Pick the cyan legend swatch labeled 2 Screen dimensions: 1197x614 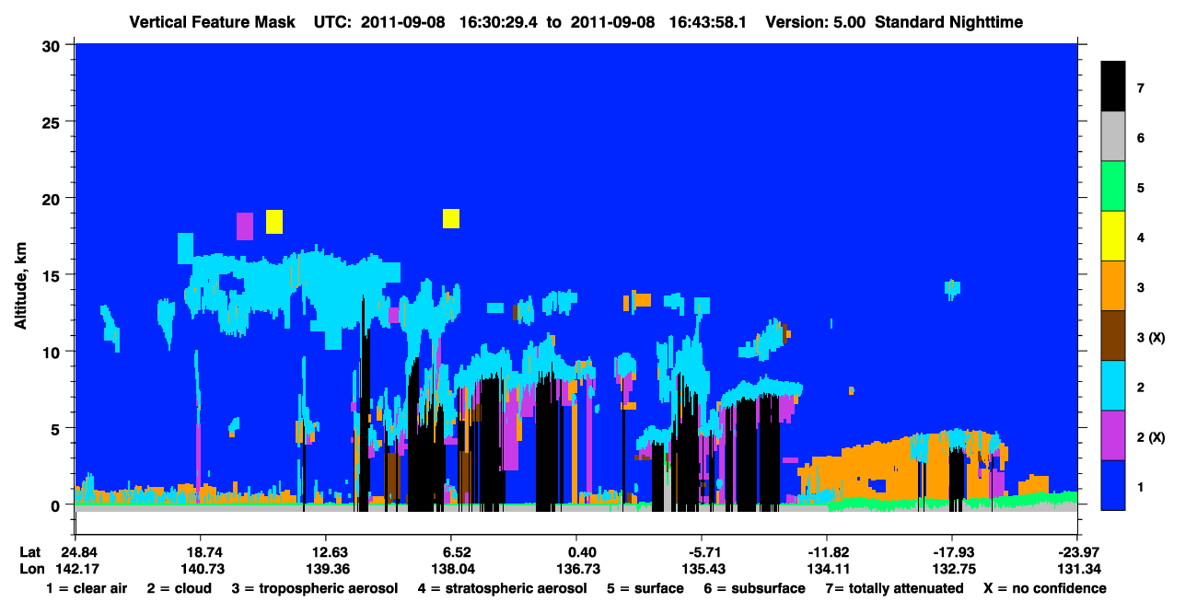click(1113, 386)
